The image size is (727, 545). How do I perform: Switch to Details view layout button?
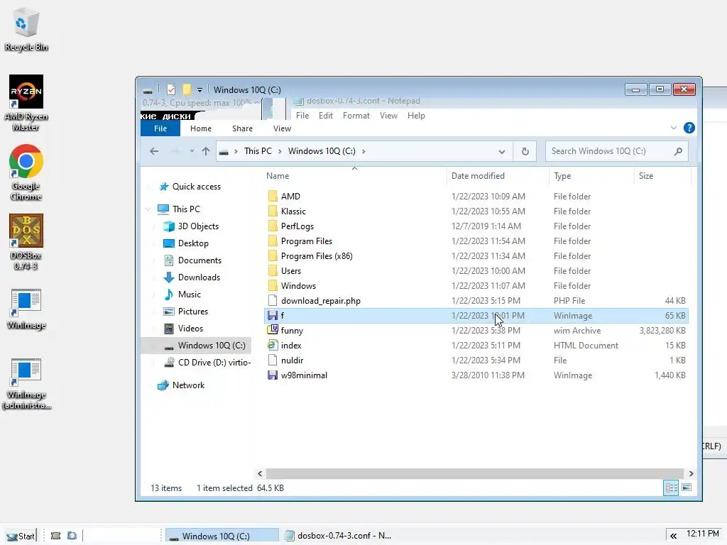[671, 488]
